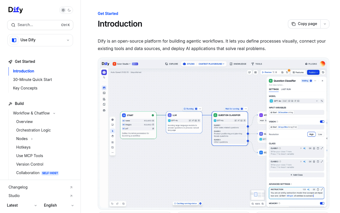Click the undo arrow icon on the canvas
This screenshot has width=340, height=213.
tap(112, 204)
